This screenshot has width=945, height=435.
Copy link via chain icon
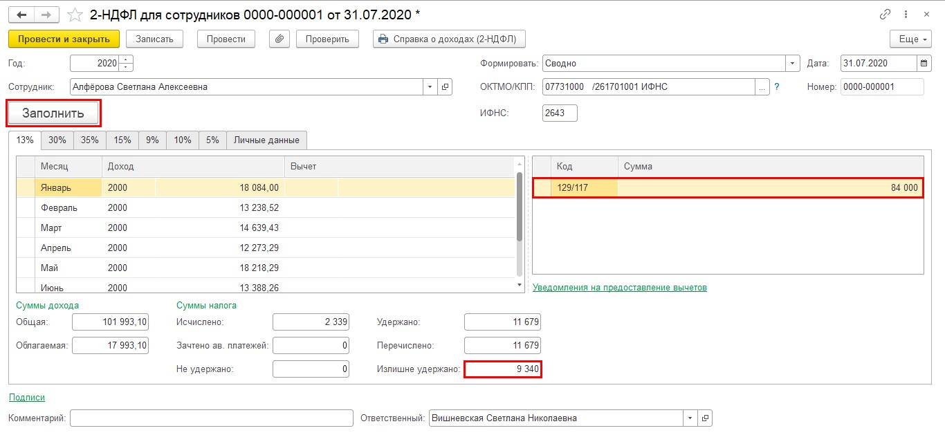(x=885, y=14)
